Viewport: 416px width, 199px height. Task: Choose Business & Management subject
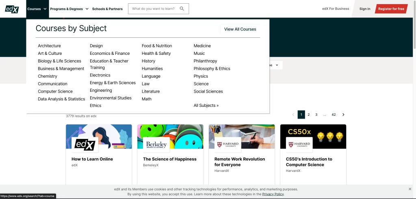(x=61, y=69)
